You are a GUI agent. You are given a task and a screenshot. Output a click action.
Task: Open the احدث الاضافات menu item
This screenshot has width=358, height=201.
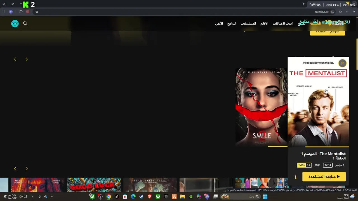point(283,23)
